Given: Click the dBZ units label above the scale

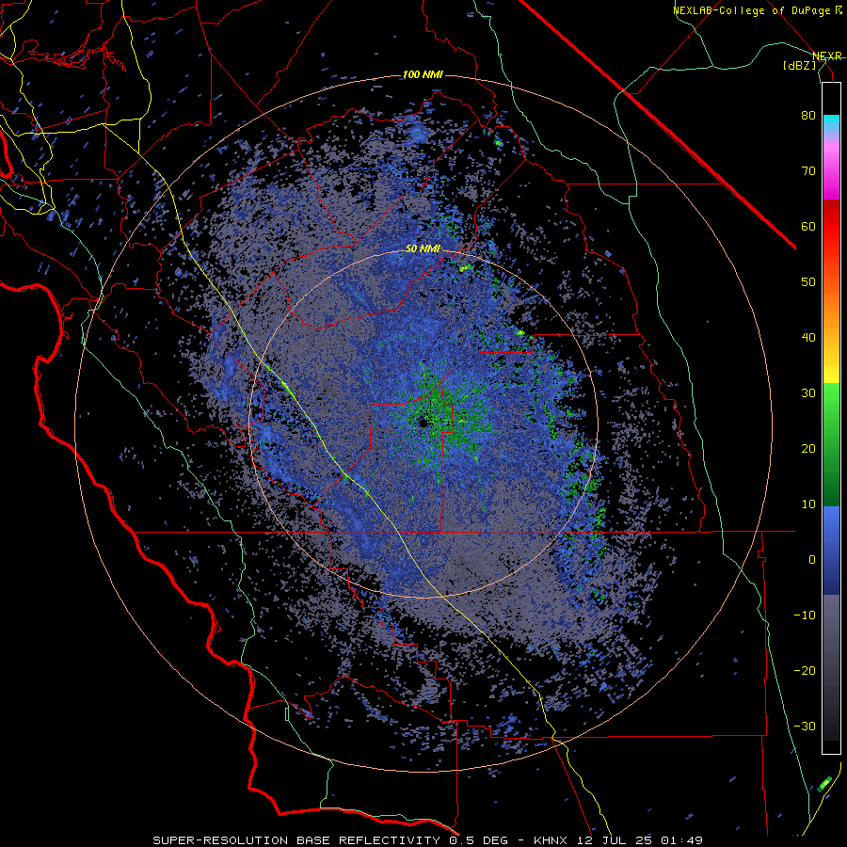Looking at the screenshot, I should (x=799, y=65).
